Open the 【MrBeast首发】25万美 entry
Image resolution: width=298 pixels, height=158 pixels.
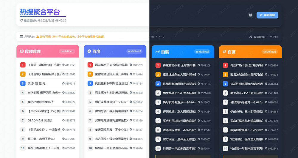[x=44, y=111]
